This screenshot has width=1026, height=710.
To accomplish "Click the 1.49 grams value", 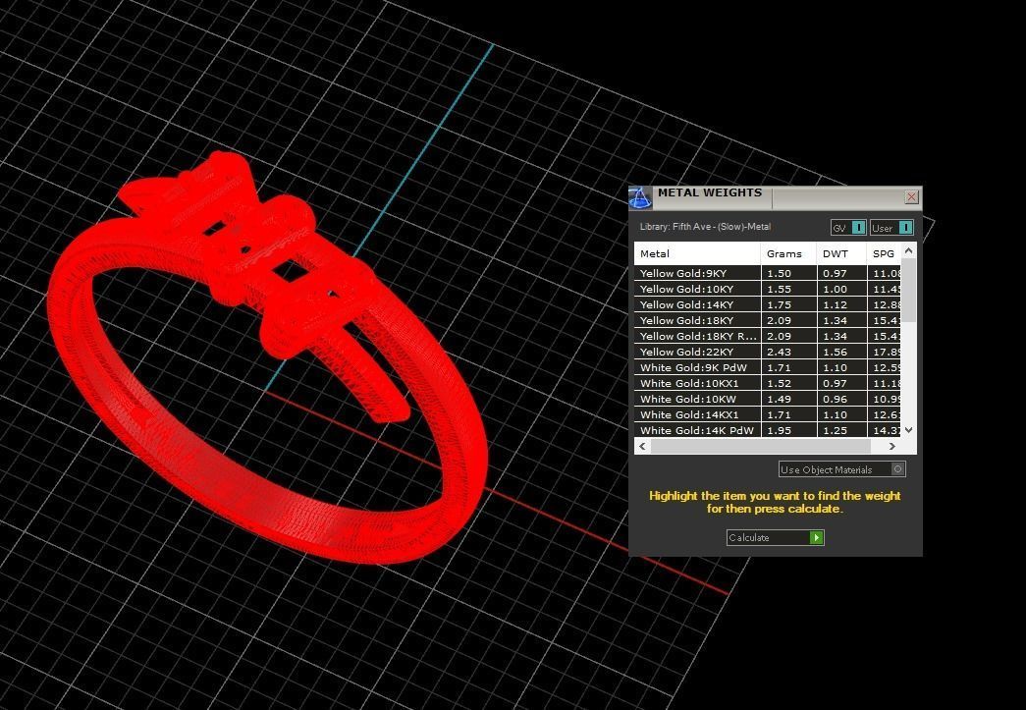I will pos(779,399).
